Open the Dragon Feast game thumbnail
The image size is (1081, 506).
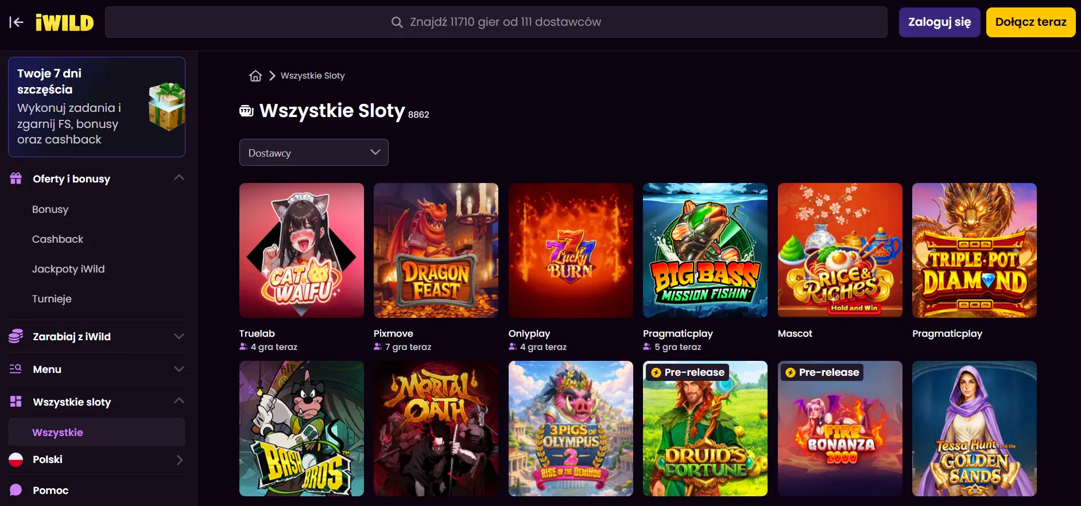click(436, 250)
